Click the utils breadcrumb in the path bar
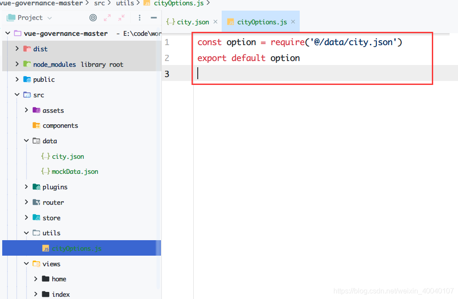The image size is (458, 299). pyautogui.click(x=125, y=3)
